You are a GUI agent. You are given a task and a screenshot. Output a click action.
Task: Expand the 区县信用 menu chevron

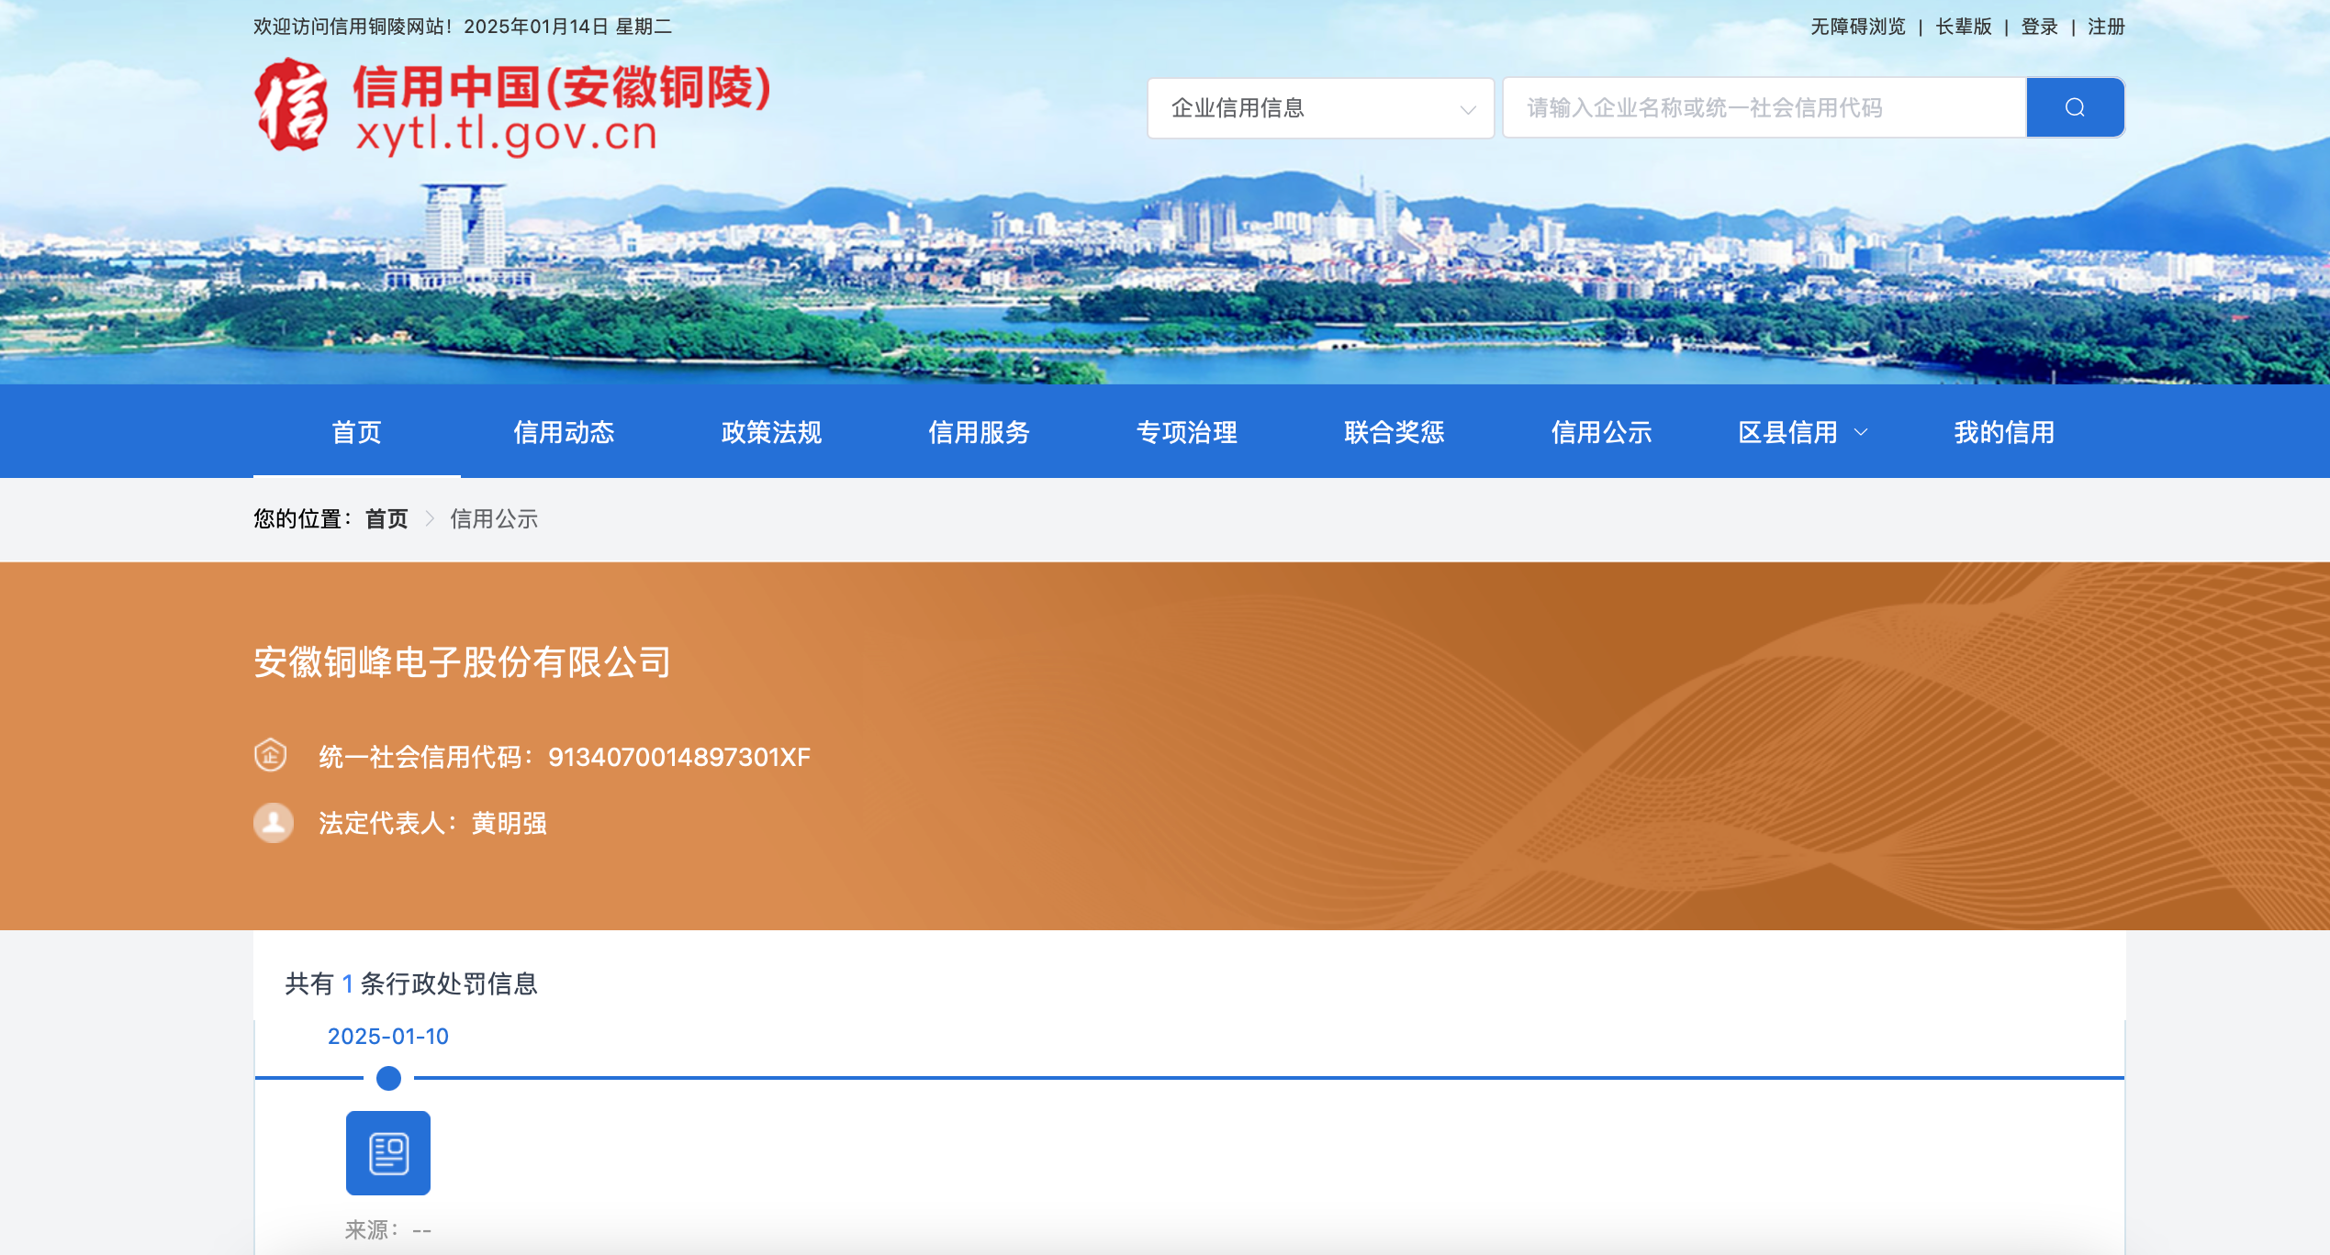(x=1861, y=432)
